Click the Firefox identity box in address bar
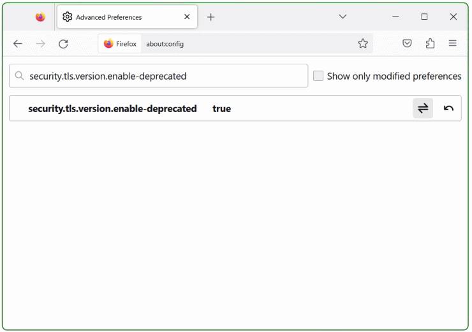Viewport: 472px width, 332px height. [120, 44]
